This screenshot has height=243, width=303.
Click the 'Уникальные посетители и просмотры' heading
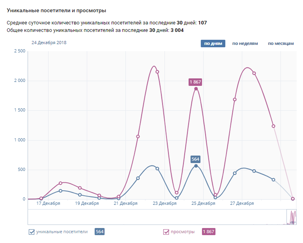click(x=56, y=10)
